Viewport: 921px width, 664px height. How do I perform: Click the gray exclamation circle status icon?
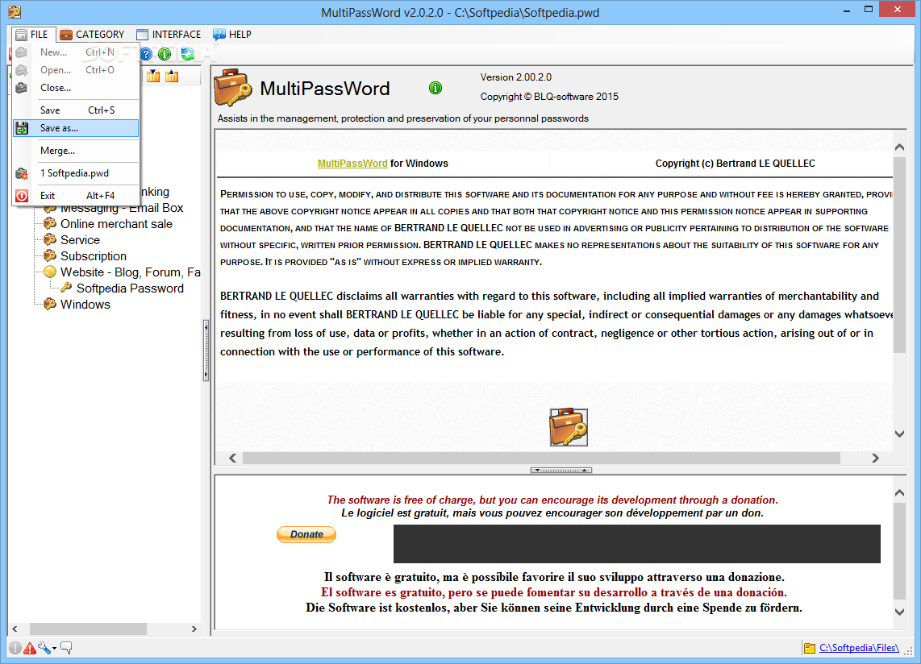click(x=15, y=648)
